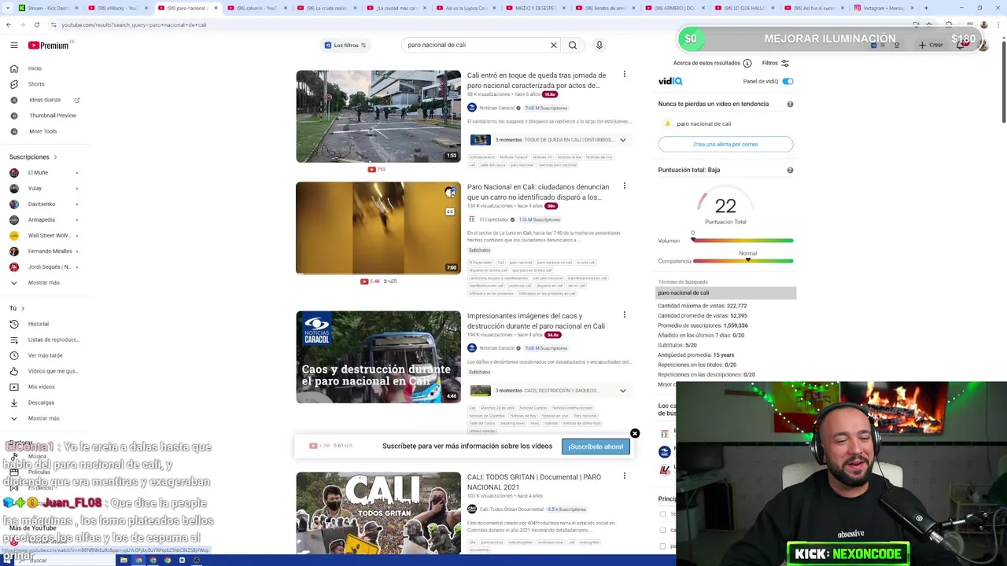The height and width of the screenshot is (566, 1007).
Task: Open Noticias Caracol channel on first video
Action: 496,108
